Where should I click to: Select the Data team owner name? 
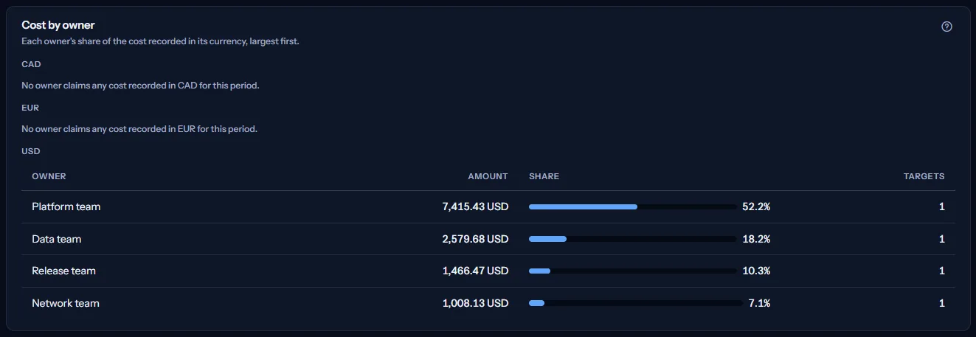point(57,239)
